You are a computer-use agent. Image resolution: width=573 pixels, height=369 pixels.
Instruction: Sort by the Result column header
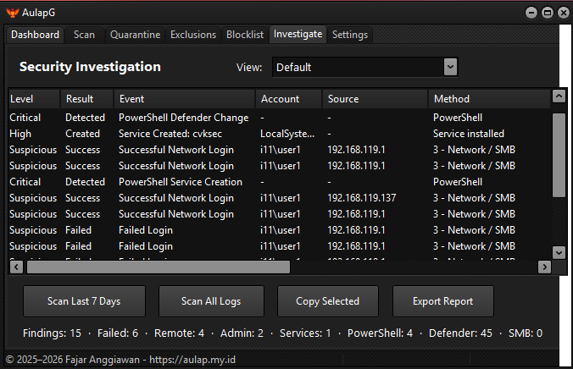pyautogui.click(x=87, y=99)
